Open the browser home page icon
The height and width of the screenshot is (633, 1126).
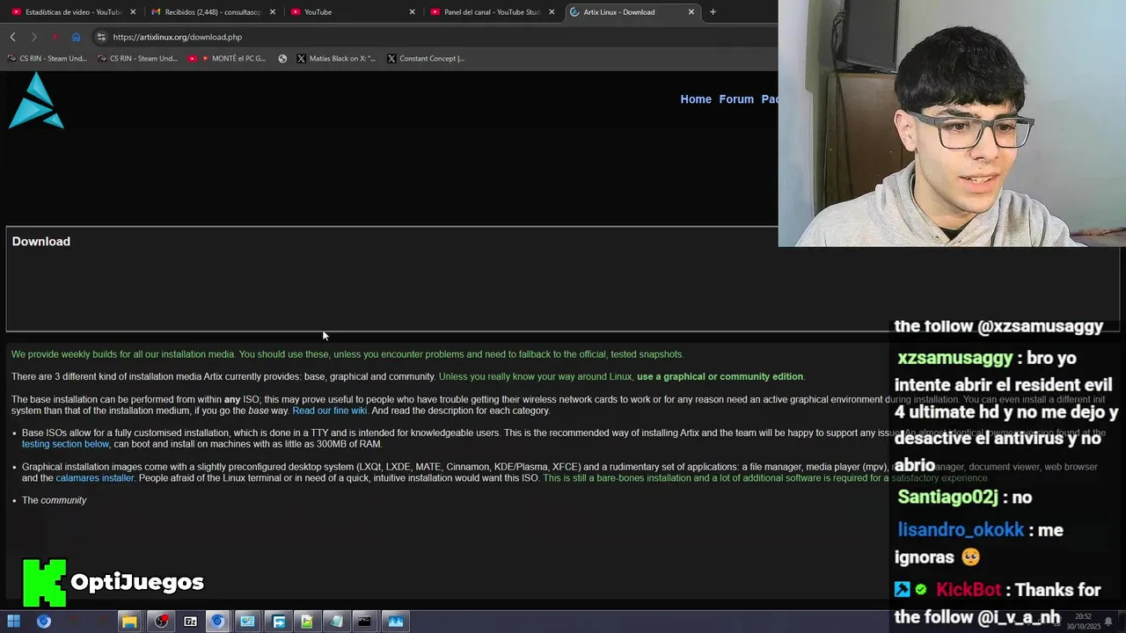tap(76, 37)
